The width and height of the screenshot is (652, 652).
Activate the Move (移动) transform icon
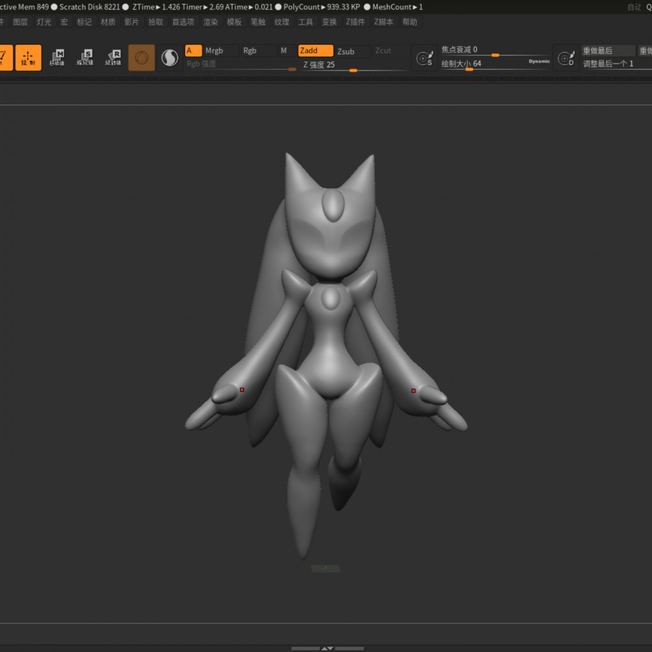click(x=57, y=57)
